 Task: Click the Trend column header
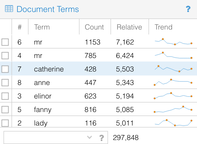[163, 27]
